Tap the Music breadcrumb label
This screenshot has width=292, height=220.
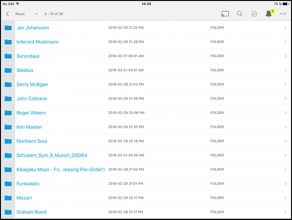pyautogui.click(x=20, y=14)
